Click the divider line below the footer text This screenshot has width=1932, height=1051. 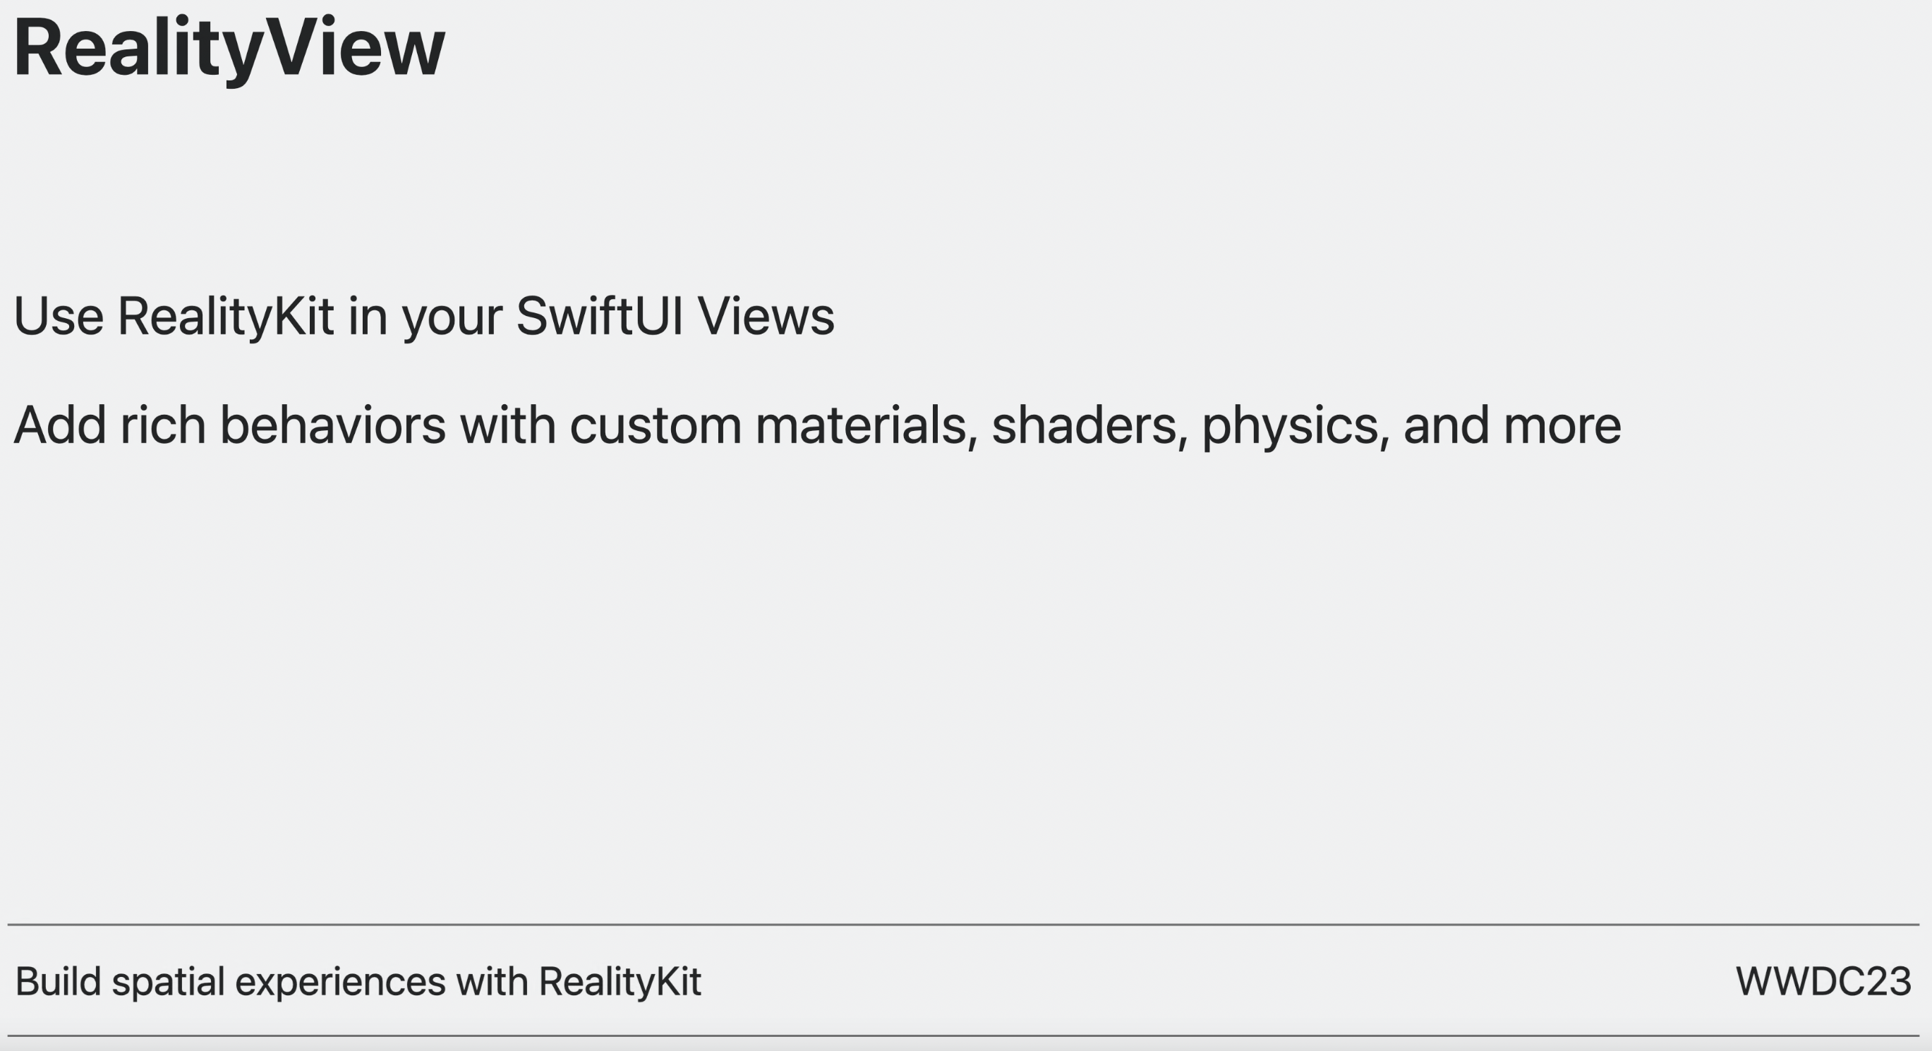coord(964,1035)
